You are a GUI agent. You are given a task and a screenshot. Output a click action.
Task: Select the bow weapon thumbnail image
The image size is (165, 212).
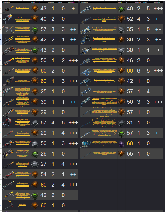[x=8, y=29]
